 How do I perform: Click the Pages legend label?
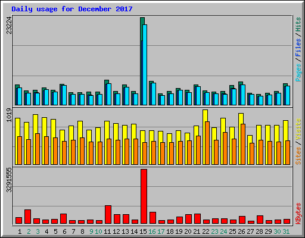click(x=298, y=73)
